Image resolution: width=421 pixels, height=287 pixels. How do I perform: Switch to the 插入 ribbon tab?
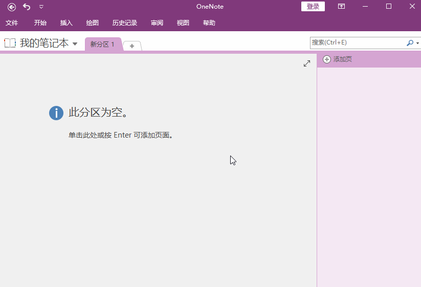pos(67,23)
